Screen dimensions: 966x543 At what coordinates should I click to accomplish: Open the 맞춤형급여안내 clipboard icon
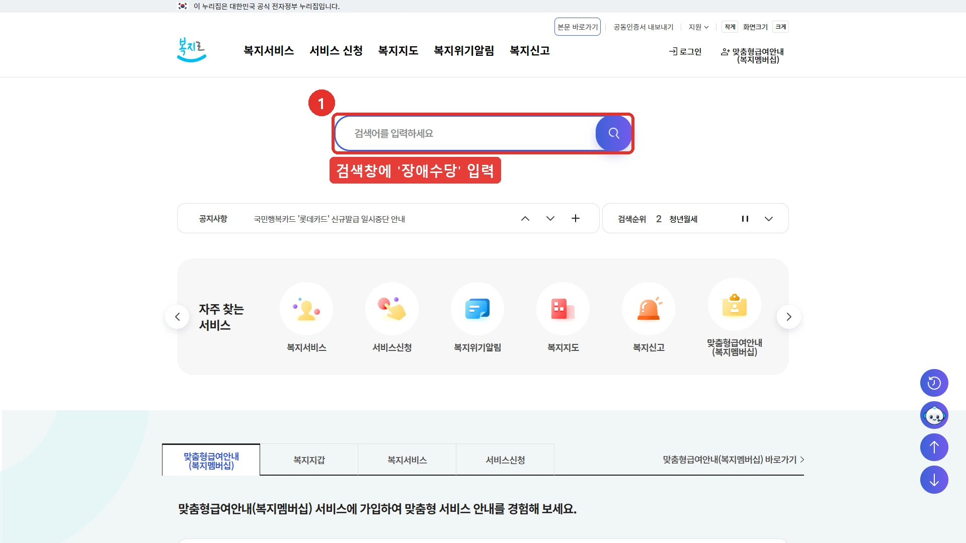click(x=735, y=305)
